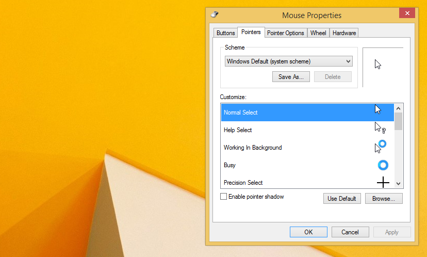Choose the Precision Select crosshair icon

(x=383, y=182)
